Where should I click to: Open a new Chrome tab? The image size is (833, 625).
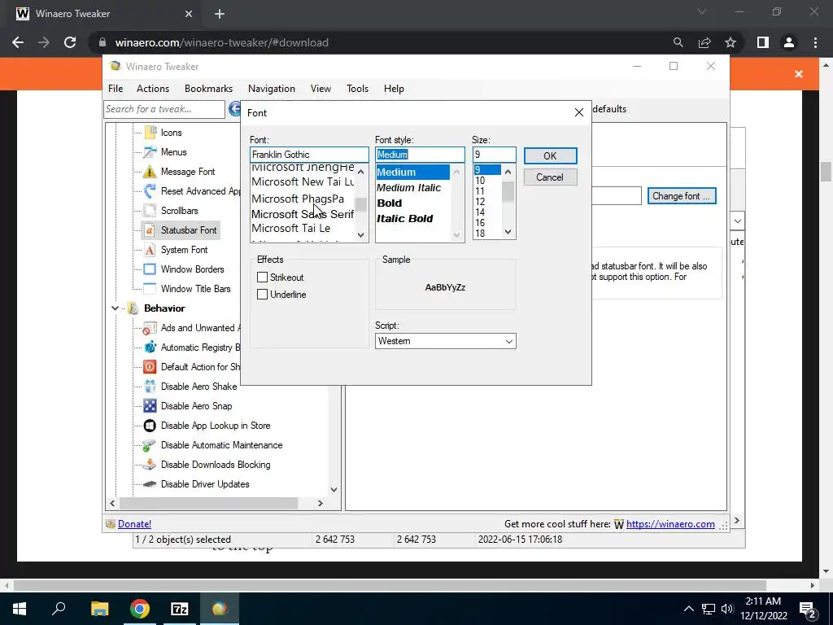(220, 14)
